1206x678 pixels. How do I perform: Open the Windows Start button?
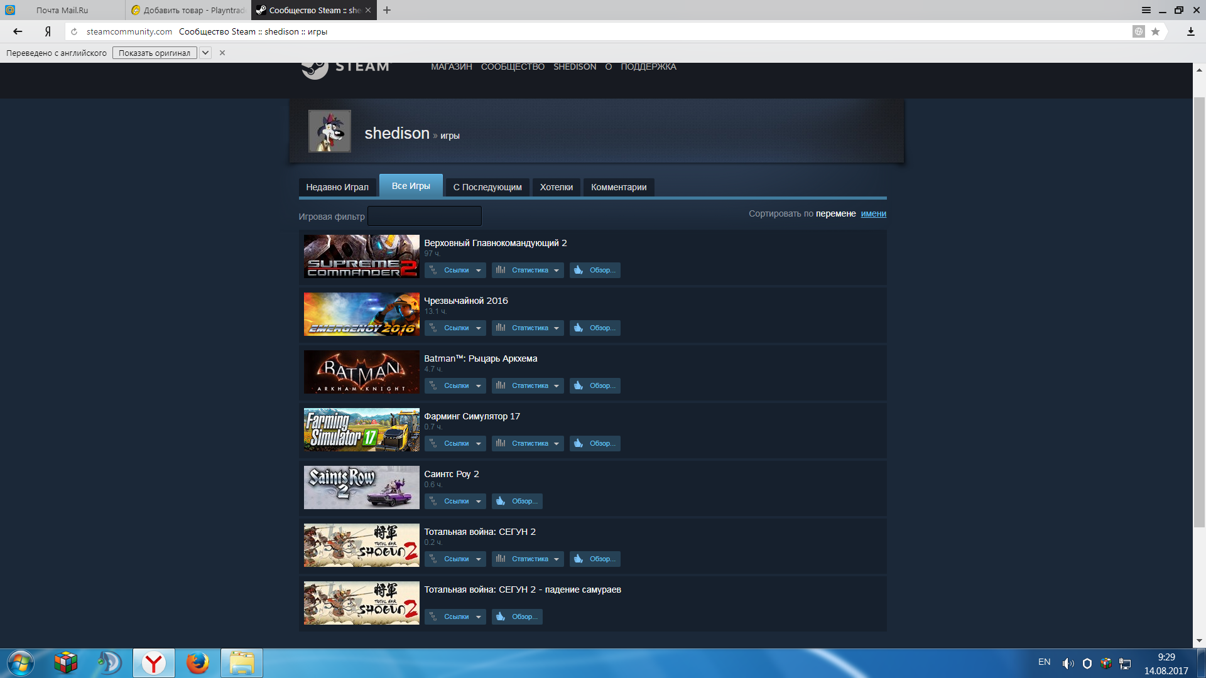point(20,663)
